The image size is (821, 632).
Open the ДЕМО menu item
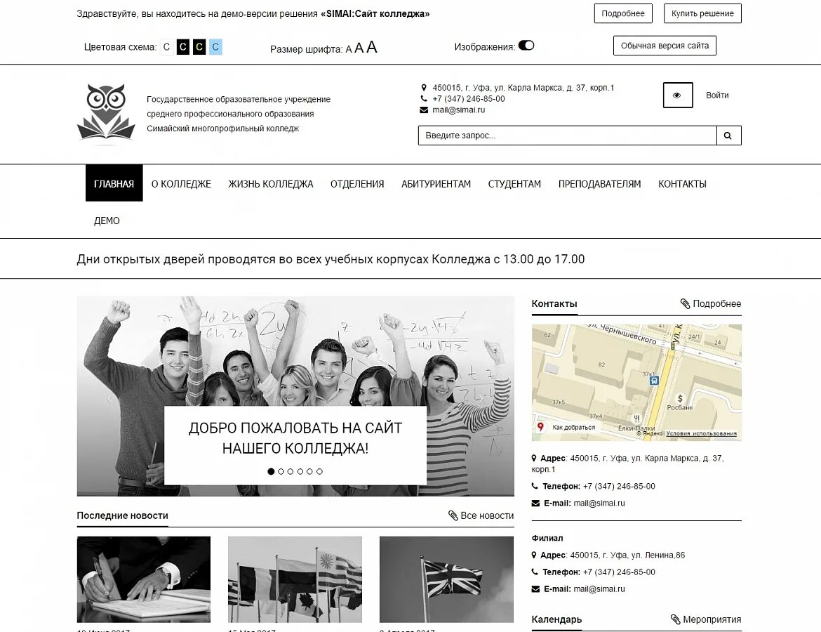pos(107,220)
